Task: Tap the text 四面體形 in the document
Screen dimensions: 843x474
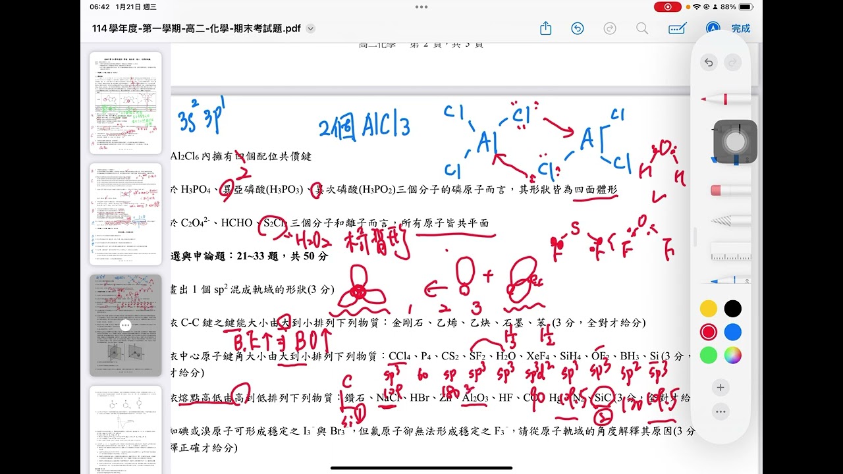Action: (x=596, y=190)
